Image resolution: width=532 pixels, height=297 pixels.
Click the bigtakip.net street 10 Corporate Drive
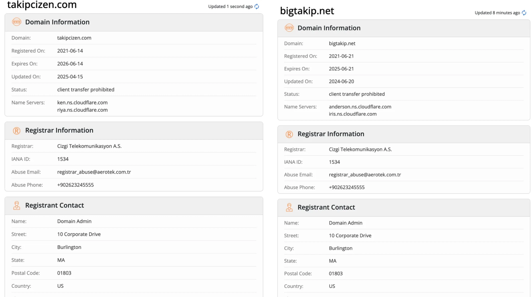[350, 236]
